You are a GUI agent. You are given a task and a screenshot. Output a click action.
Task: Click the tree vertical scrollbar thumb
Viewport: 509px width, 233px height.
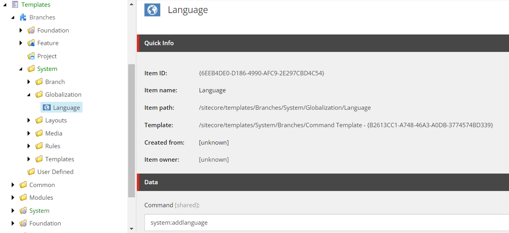[132, 131]
